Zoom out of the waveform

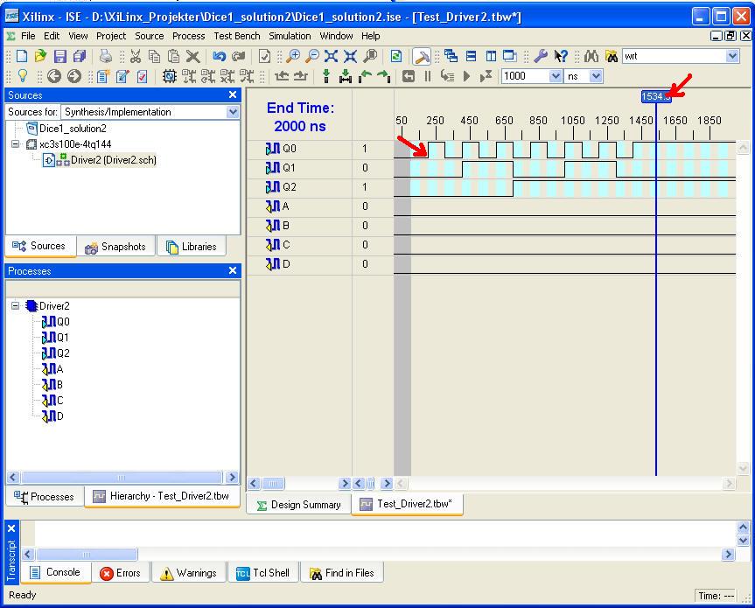click(312, 56)
